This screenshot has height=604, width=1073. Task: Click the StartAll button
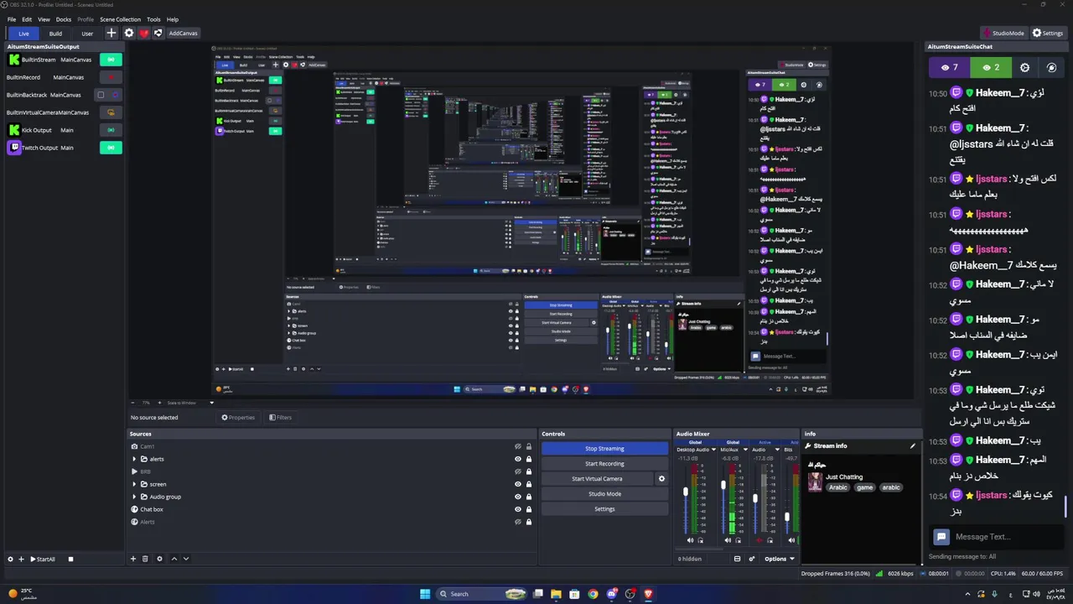[x=43, y=559]
